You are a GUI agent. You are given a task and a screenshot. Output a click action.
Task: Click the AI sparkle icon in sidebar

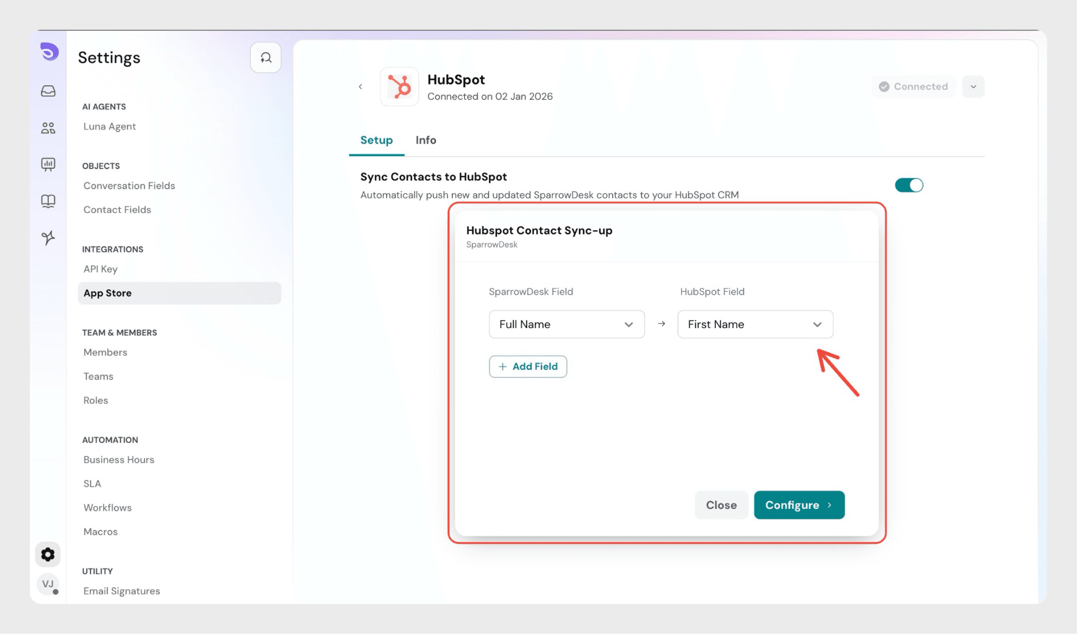[48, 238]
